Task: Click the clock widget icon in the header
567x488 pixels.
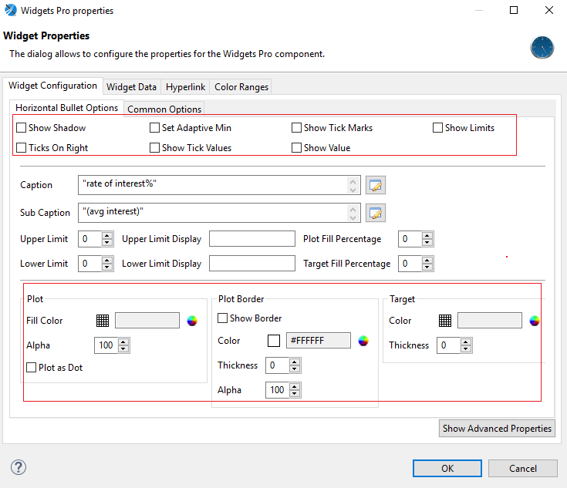Action: (x=542, y=47)
